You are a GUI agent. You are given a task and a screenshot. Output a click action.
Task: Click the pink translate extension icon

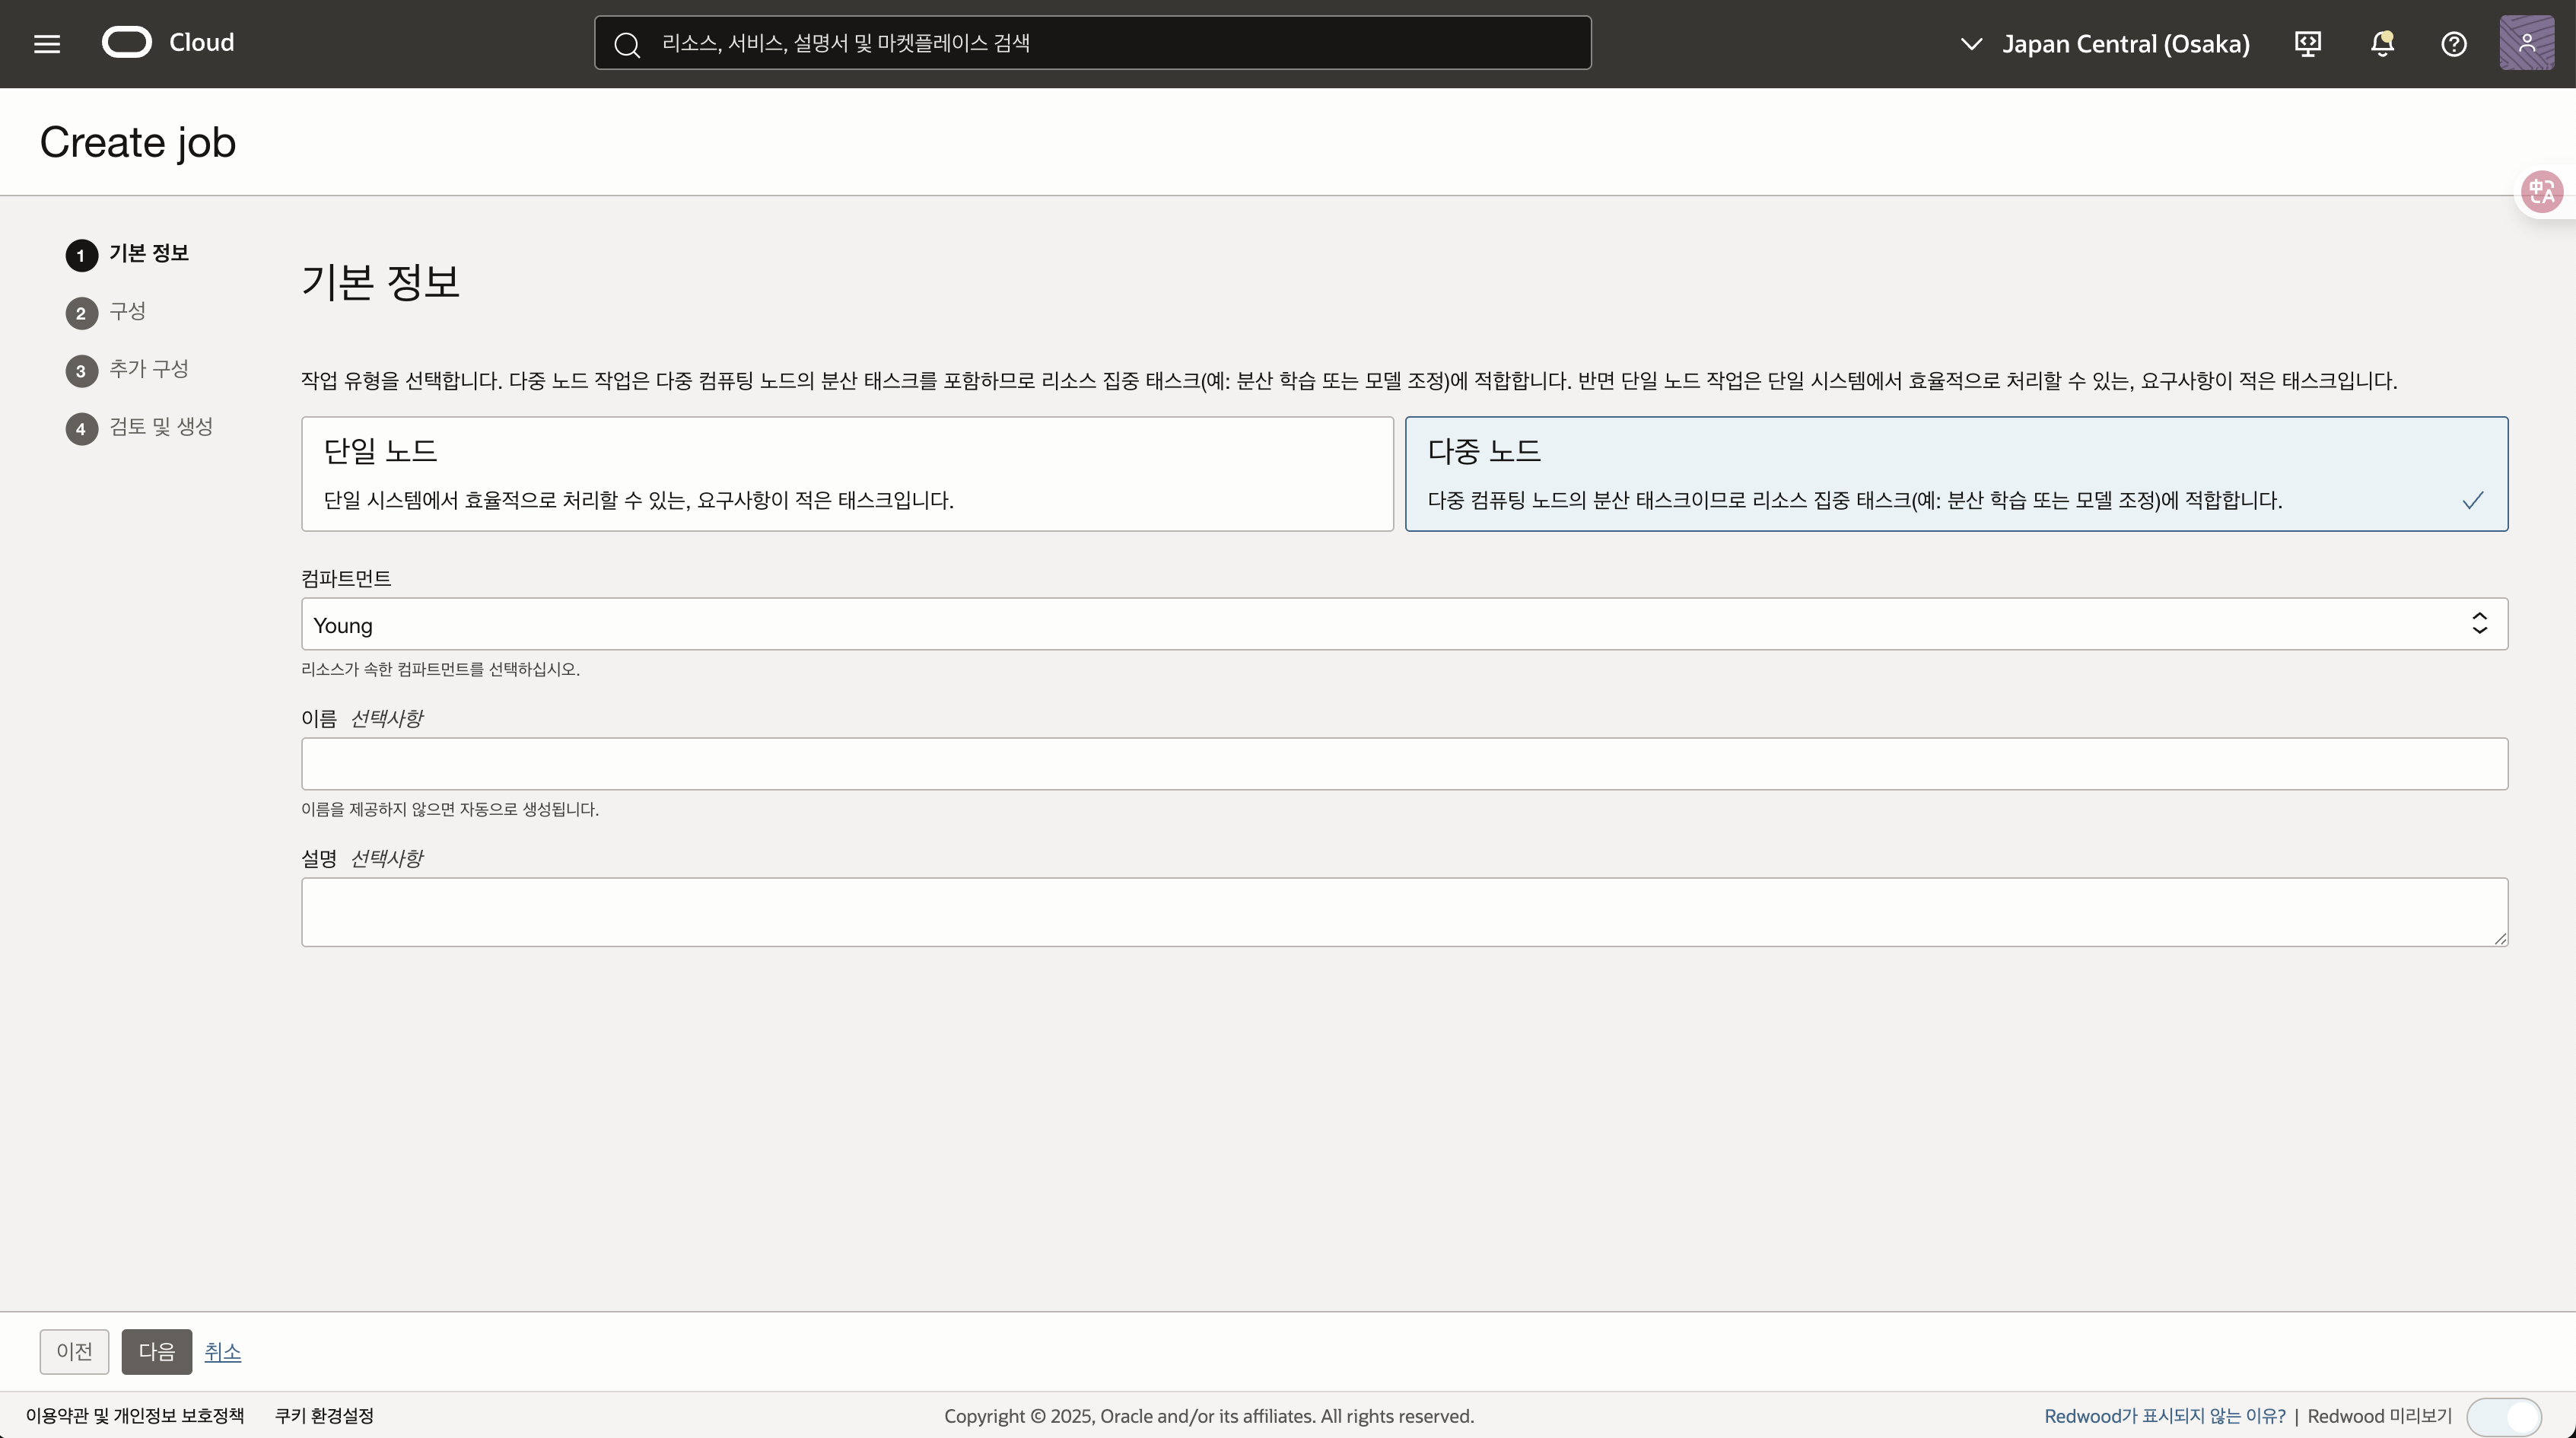pos(2541,191)
